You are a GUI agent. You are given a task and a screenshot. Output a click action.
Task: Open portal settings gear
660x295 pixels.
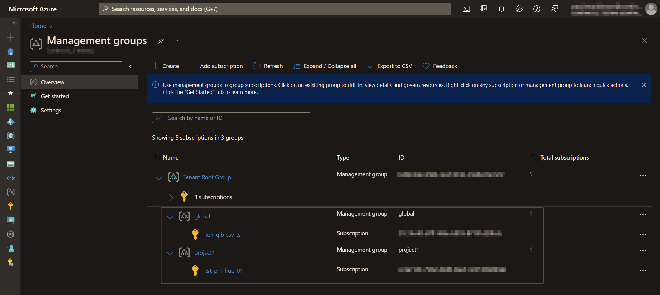click(x=519, y=9)
